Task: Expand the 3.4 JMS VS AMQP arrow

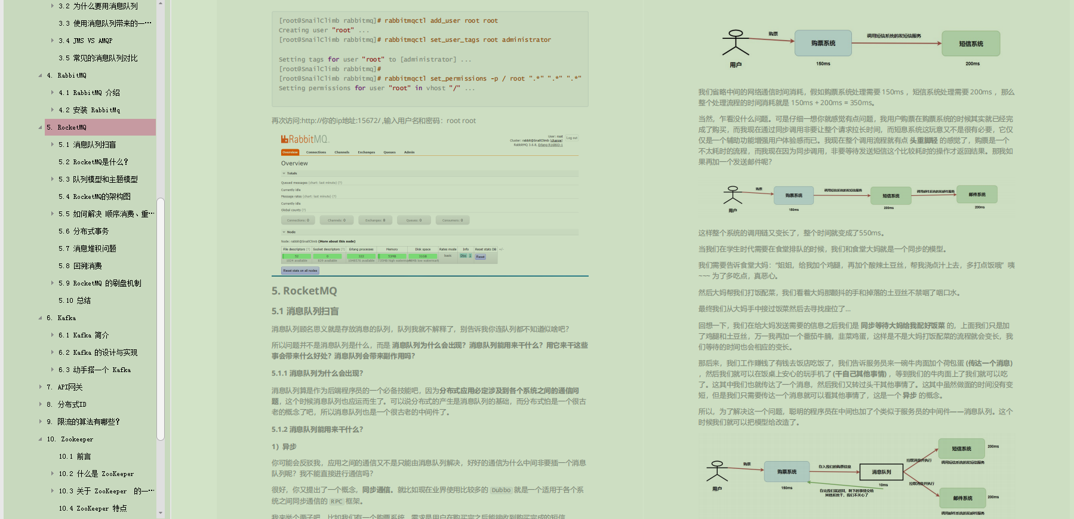Action: [53, 41]
